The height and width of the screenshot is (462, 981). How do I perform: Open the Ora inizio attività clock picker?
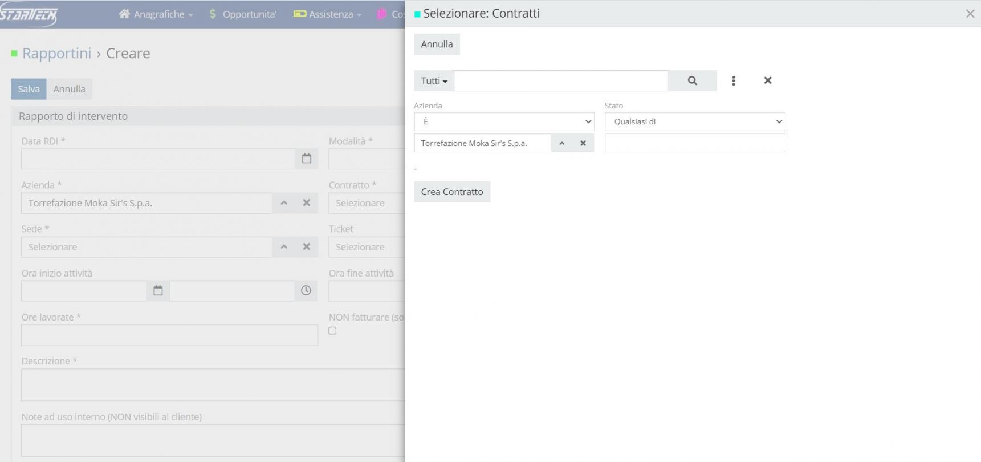coord(306,291)
